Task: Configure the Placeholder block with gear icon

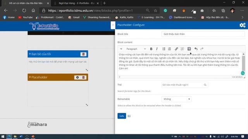Action: (77, 77)
